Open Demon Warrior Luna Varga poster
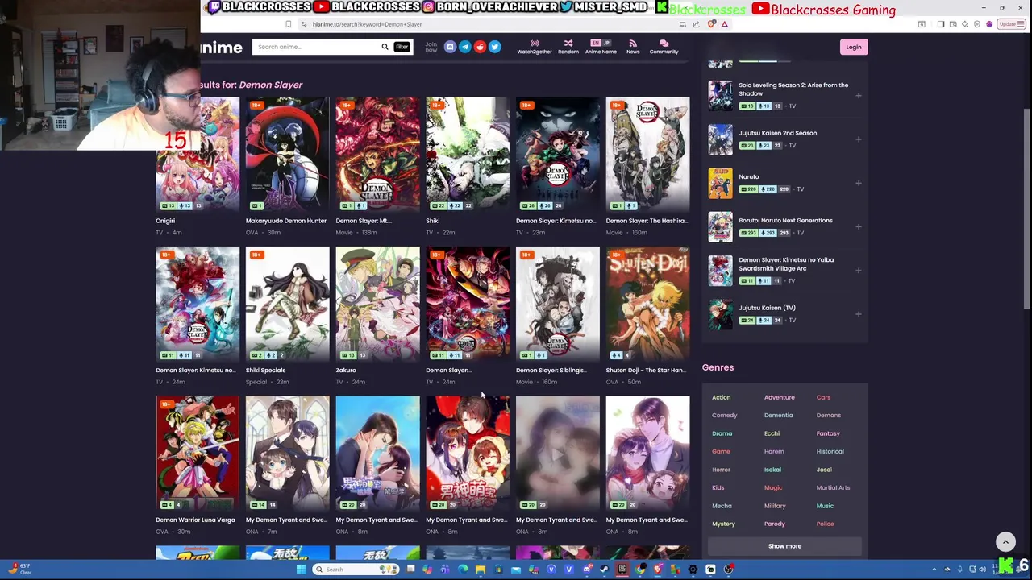Viewport: 1032px width, 580px height. click(x=198, y=453)
